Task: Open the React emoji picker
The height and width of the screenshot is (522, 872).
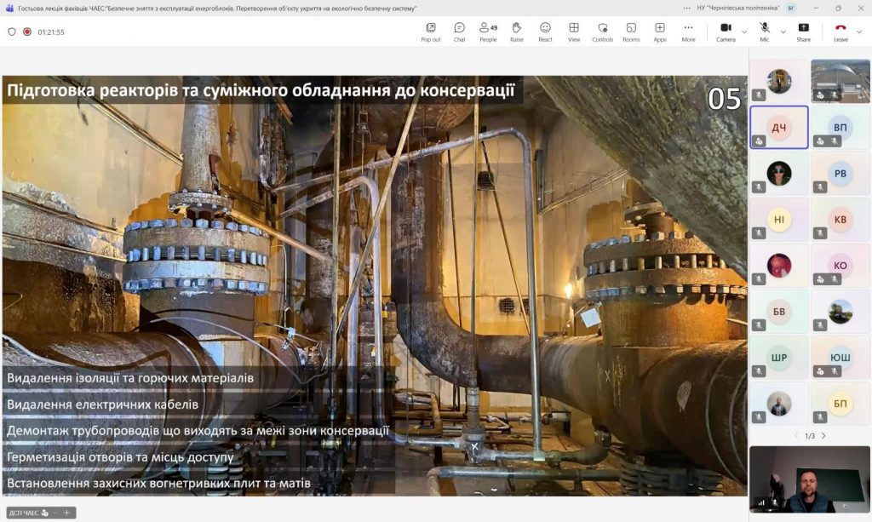Action: tap(545, 32)
